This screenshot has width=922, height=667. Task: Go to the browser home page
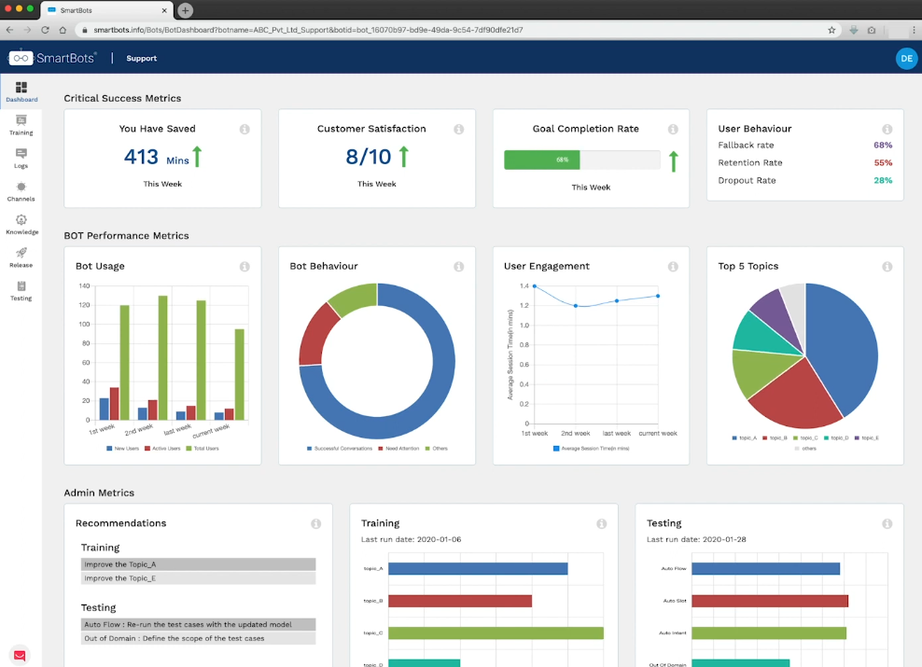pyautogui.click(x=63, y=30)
